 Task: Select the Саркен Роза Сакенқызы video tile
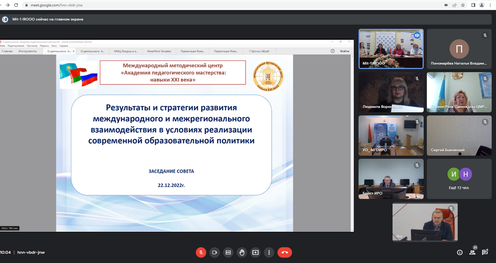459,92
